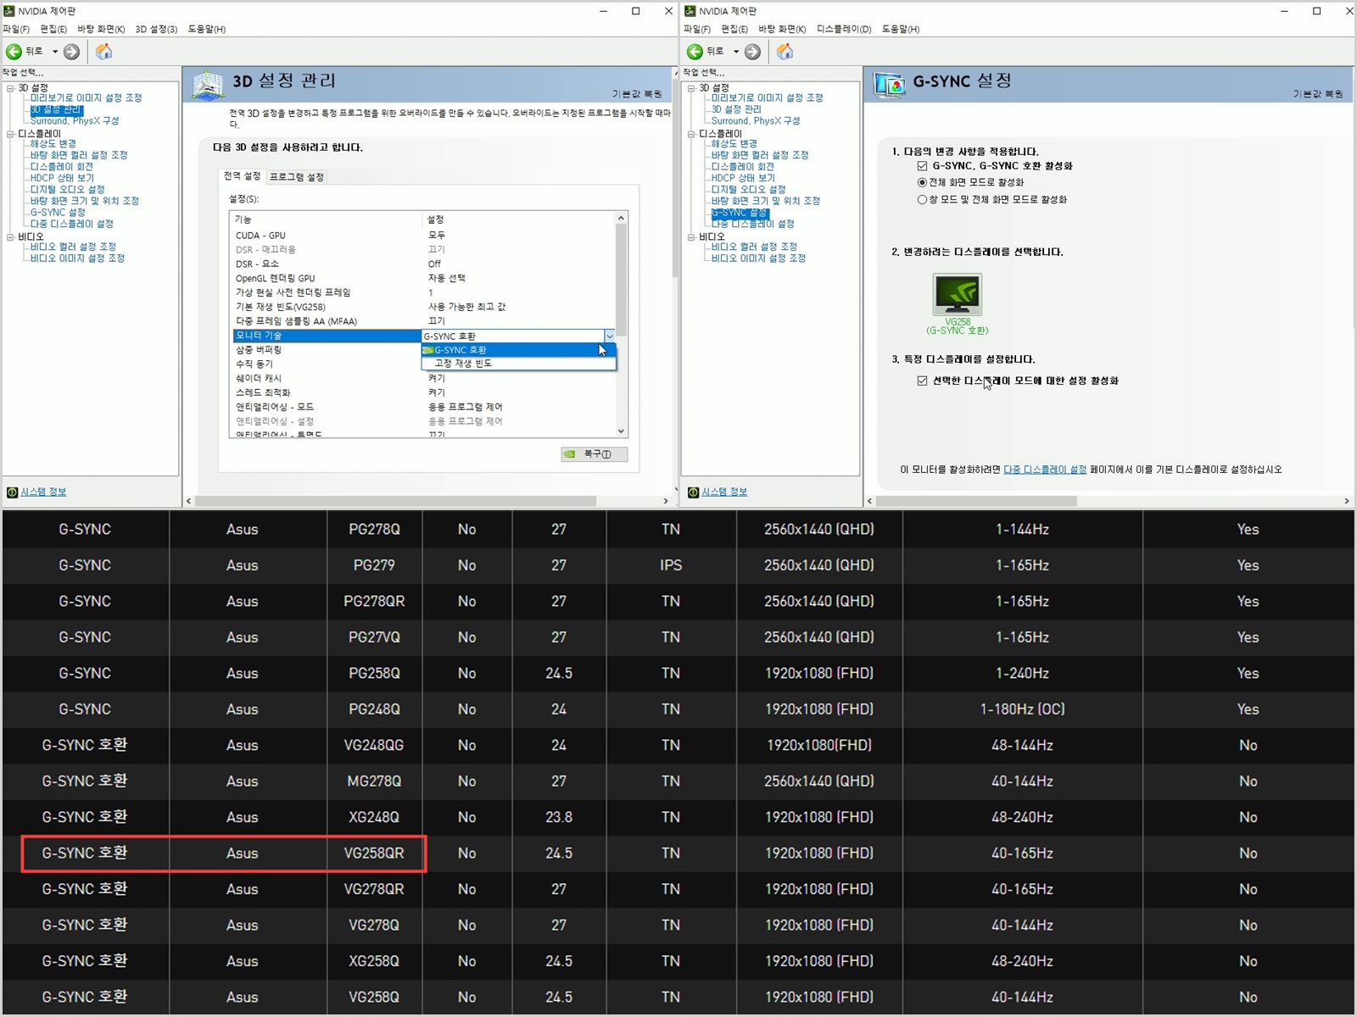
Task: Select the VG258 display thumbnail
Action: pos(958,295)
